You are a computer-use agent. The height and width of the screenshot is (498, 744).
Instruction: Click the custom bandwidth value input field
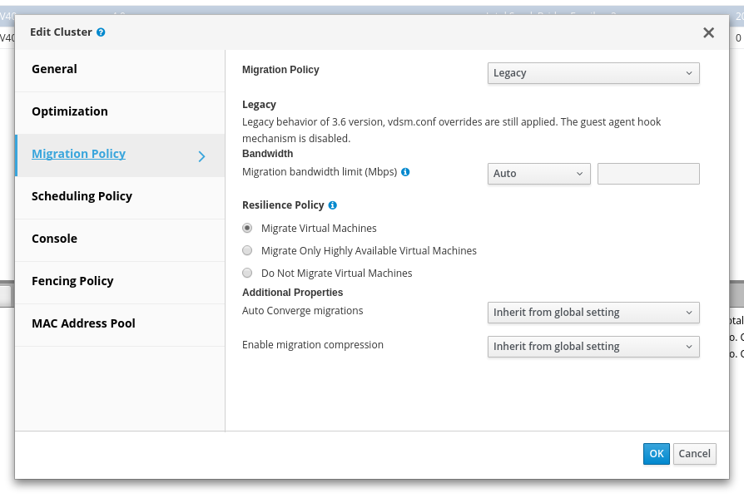(648, 174)
